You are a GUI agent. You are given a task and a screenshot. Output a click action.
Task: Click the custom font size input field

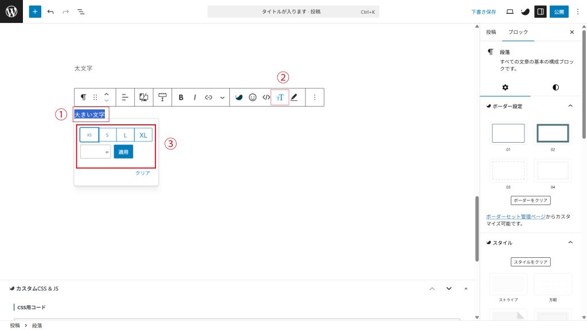click(x=93, y=152)
